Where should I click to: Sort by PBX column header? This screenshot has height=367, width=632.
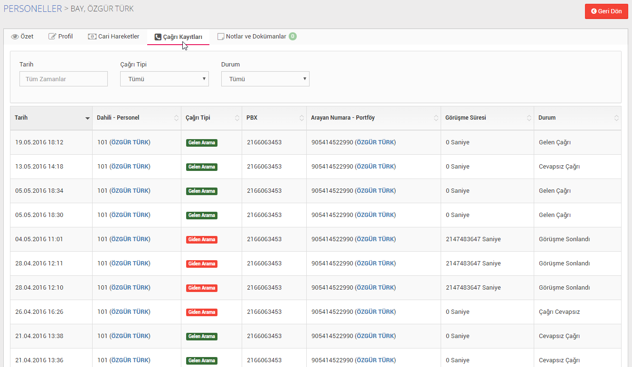274,118
